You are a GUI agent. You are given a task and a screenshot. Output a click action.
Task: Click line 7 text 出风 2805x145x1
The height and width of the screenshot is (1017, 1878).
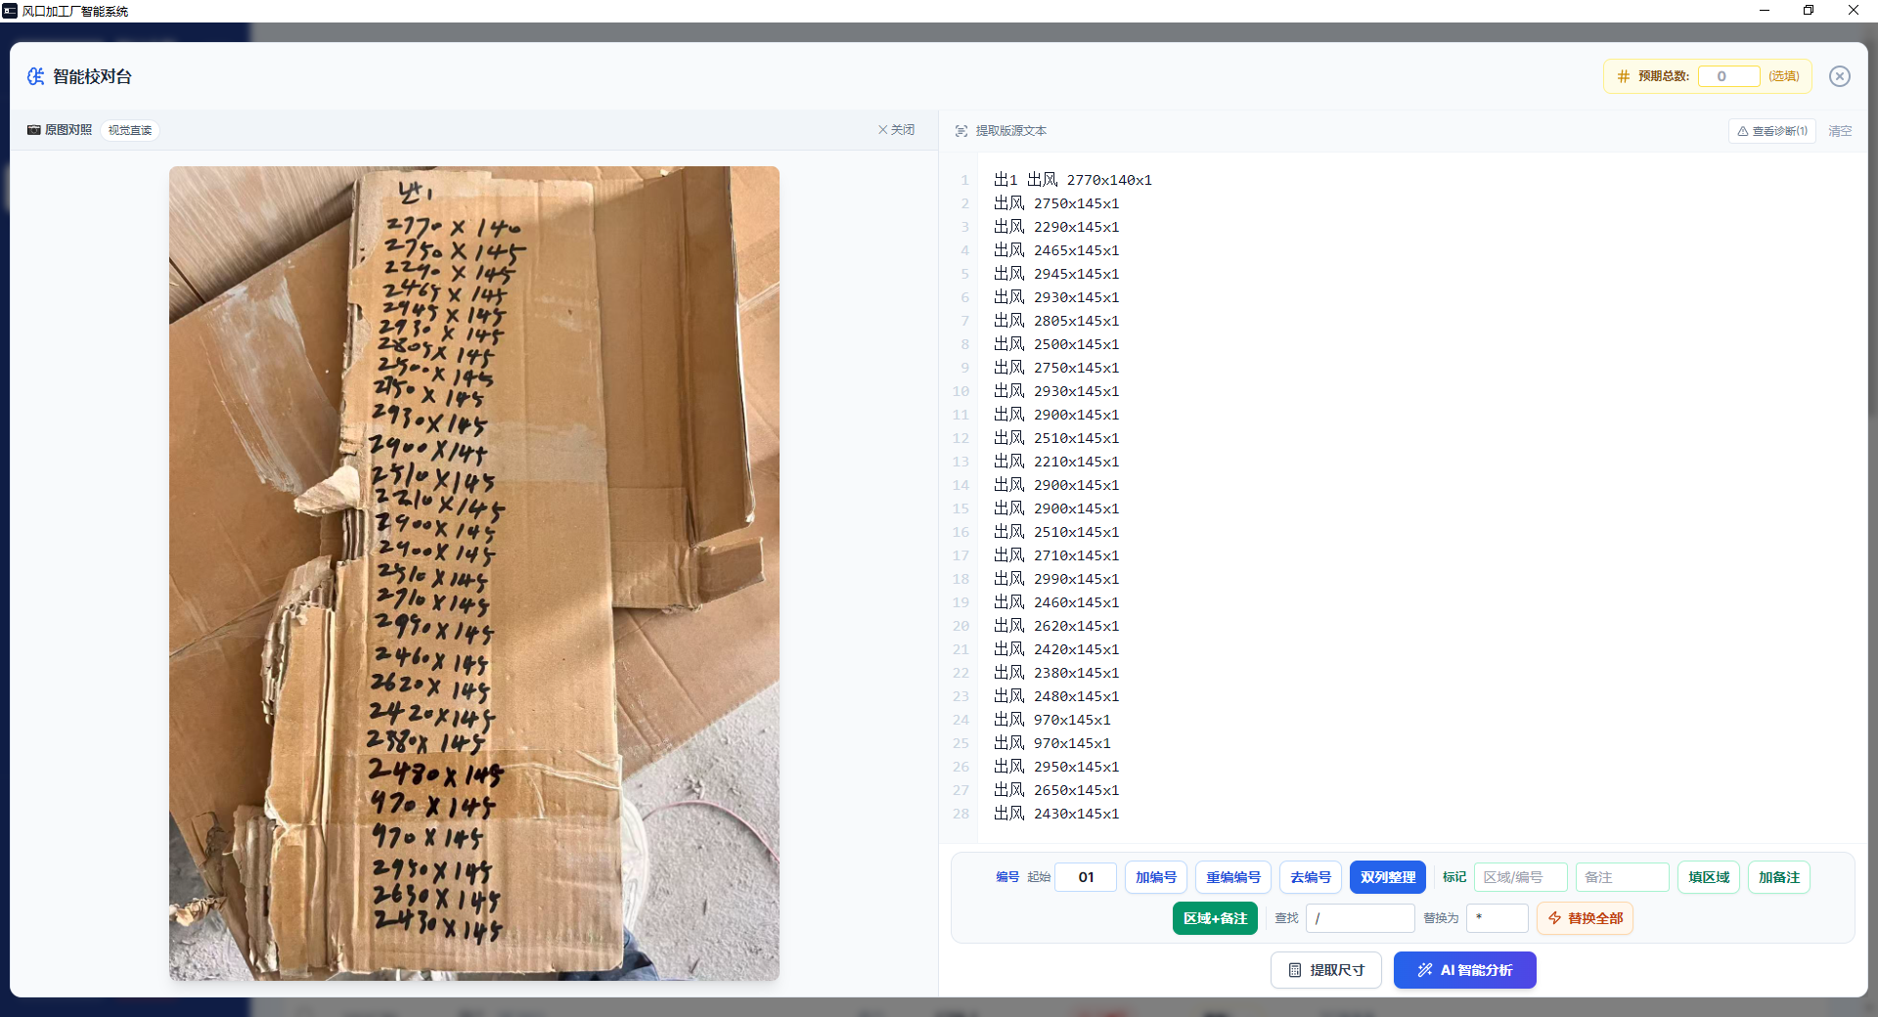pos(1056,321)
